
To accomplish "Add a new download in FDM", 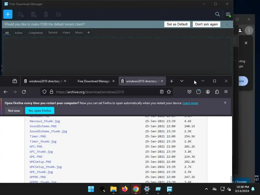I will [x=8, y=14].
